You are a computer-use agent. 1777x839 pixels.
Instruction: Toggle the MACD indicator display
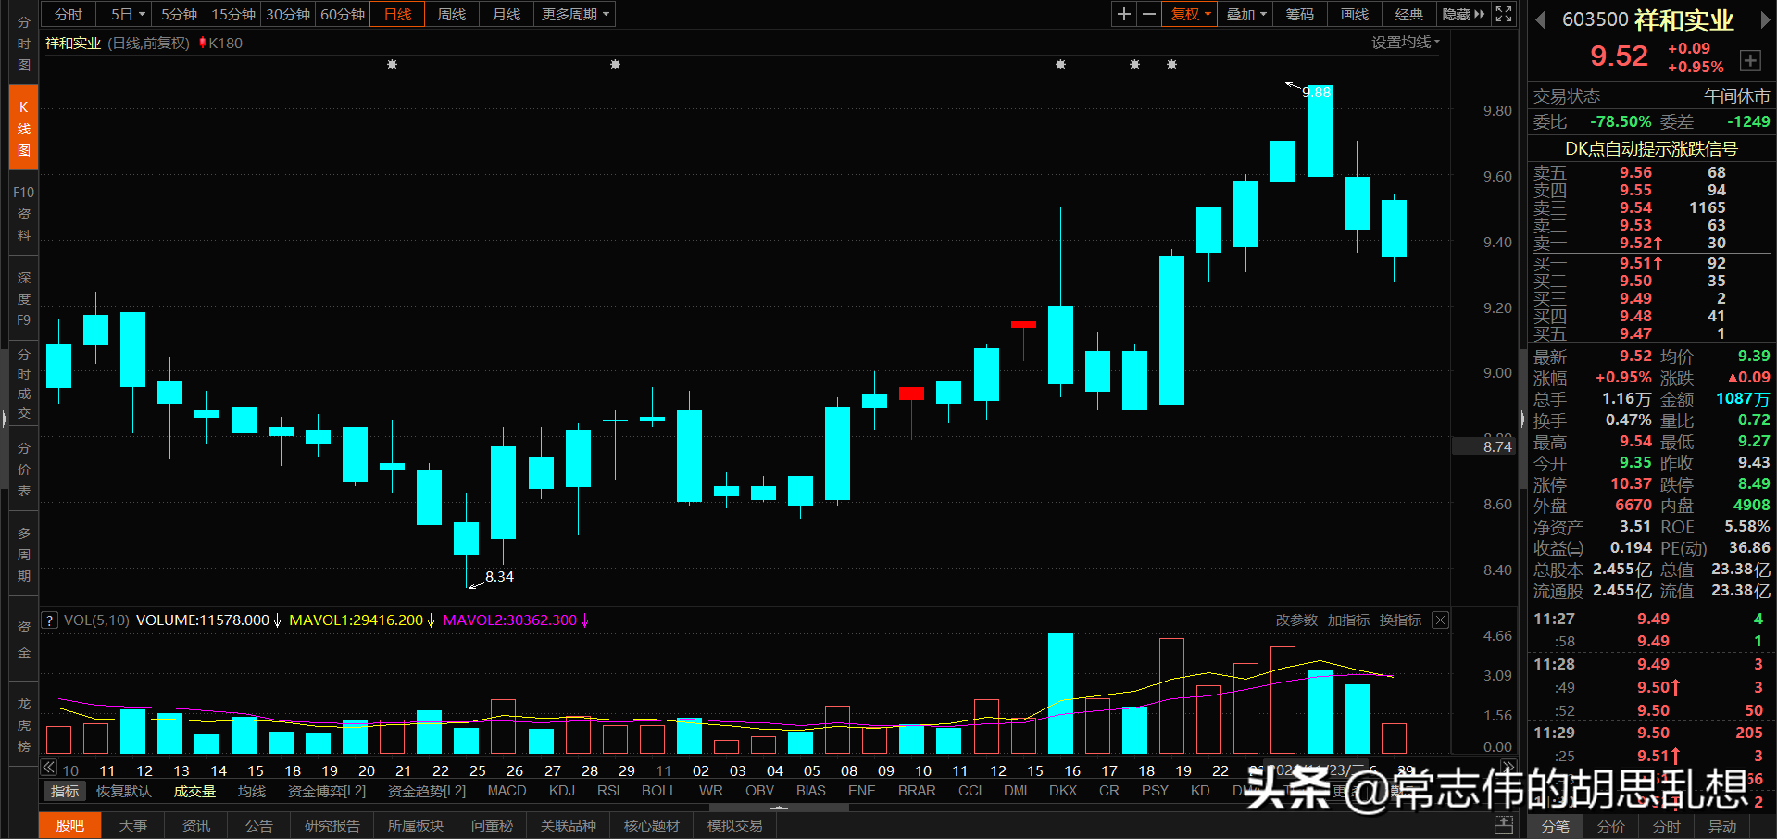point(507,790)
